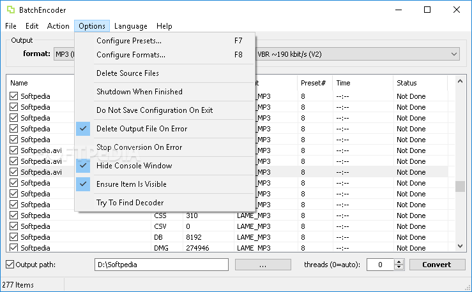472x292 pixels.
Task: Increase threads with the up spinner arrow
Action: point(399,262)
